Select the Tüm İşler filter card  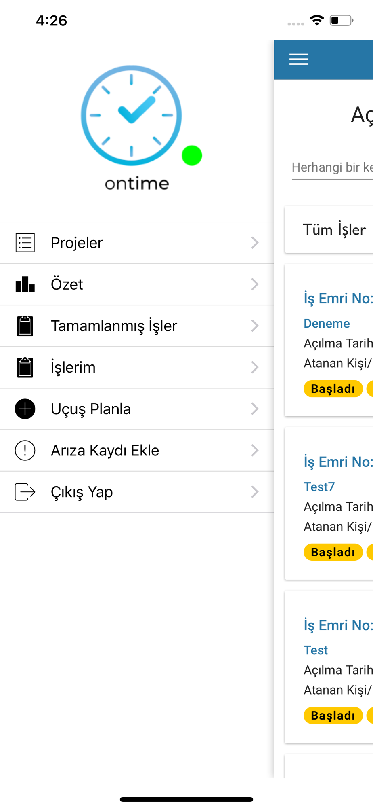(334, 229)
